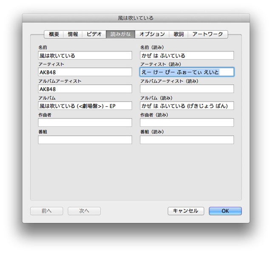Click the アルバム field with 劇場盤 EP

click(x=85, y=106)
